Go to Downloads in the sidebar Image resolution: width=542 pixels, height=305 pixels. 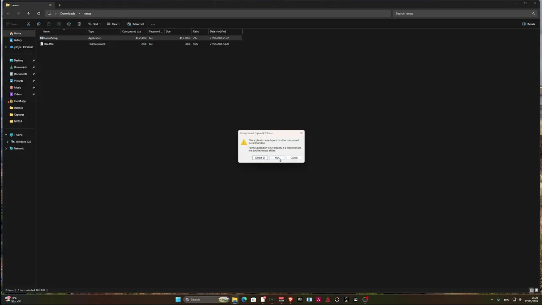click(x=20, y=67)
